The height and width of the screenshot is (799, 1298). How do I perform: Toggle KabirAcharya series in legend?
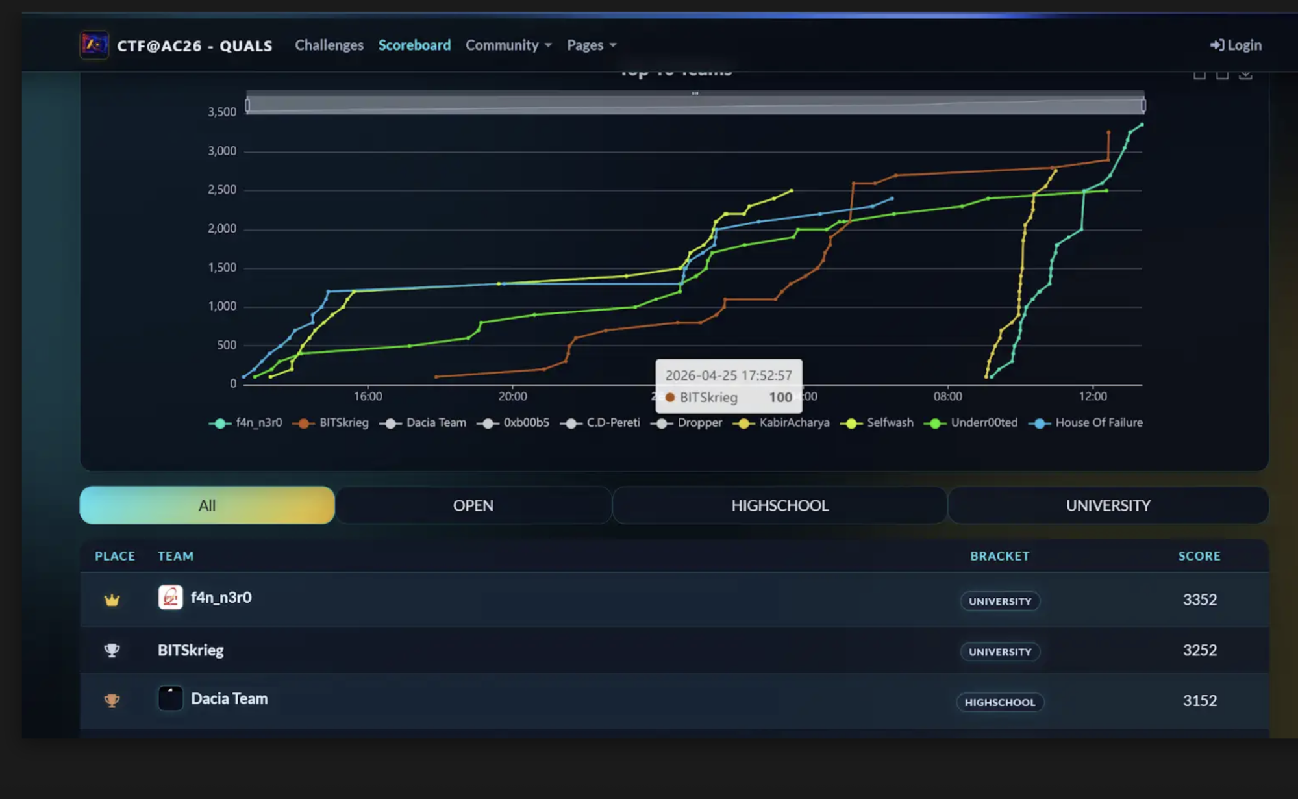pos(781,423)
